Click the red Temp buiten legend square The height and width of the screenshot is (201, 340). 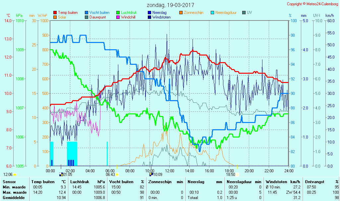(55, 13)
